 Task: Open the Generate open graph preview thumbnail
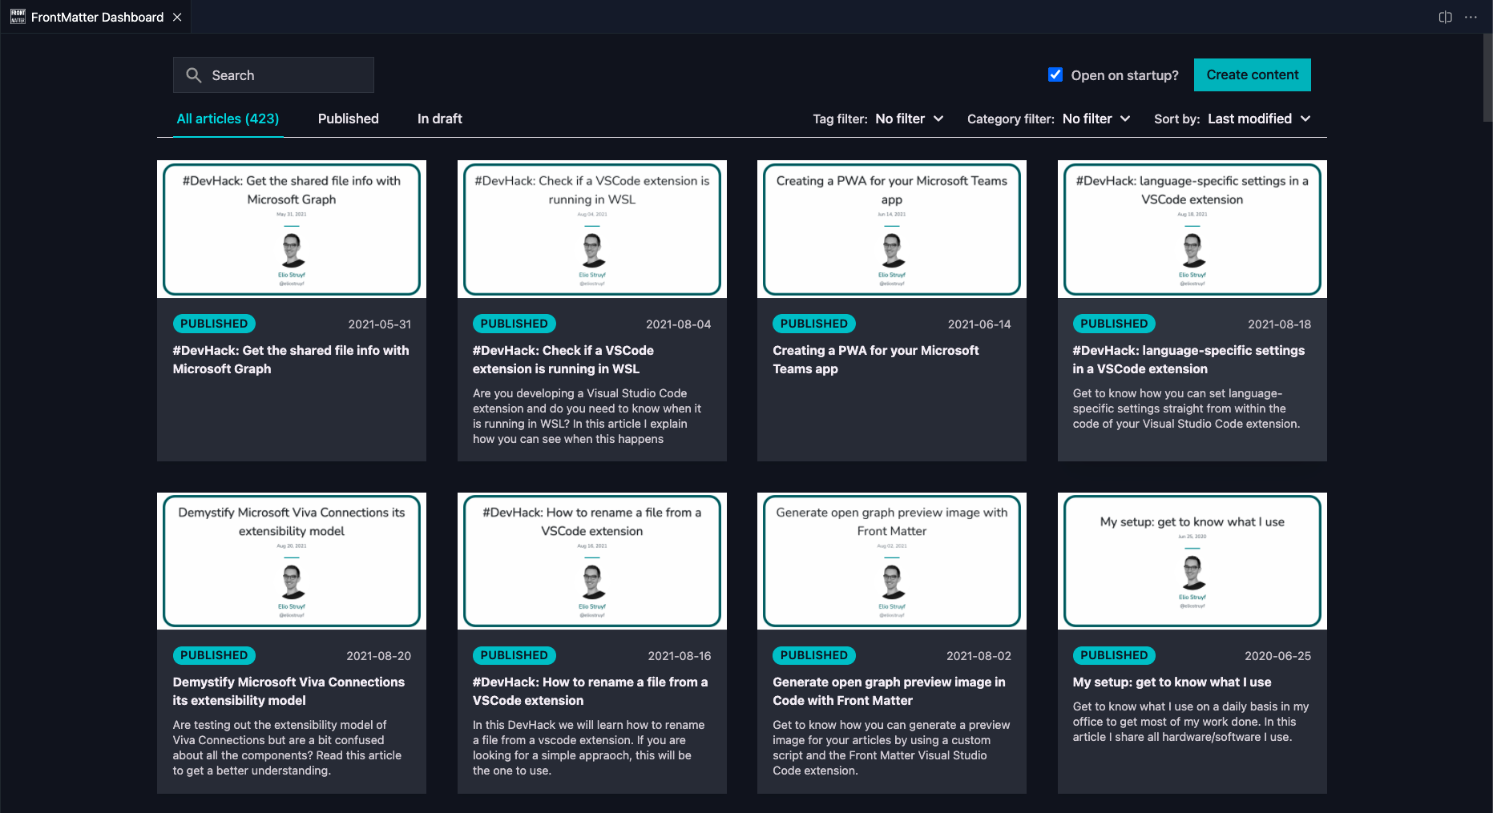point(892,561)
